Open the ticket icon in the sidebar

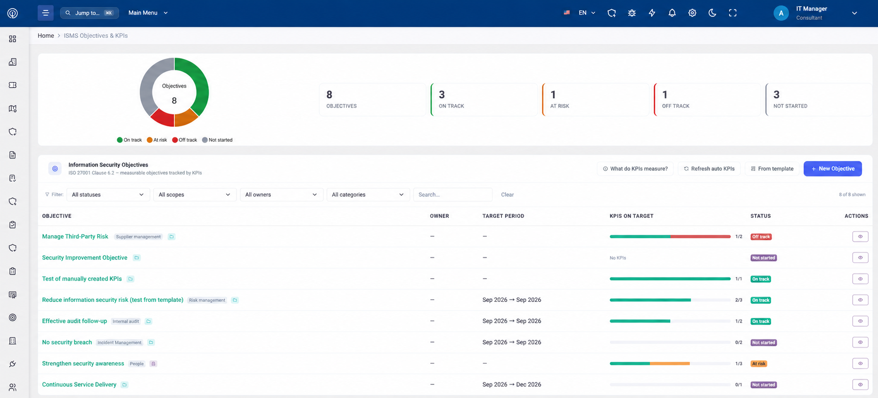(13, 85)
